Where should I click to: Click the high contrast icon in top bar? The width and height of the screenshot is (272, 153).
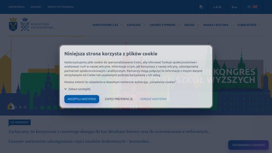[x=201, y=7]
